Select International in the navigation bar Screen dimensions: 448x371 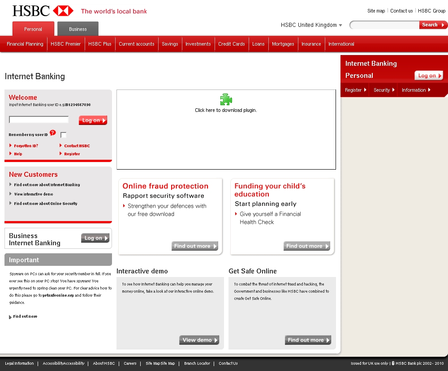pos(341,44)
